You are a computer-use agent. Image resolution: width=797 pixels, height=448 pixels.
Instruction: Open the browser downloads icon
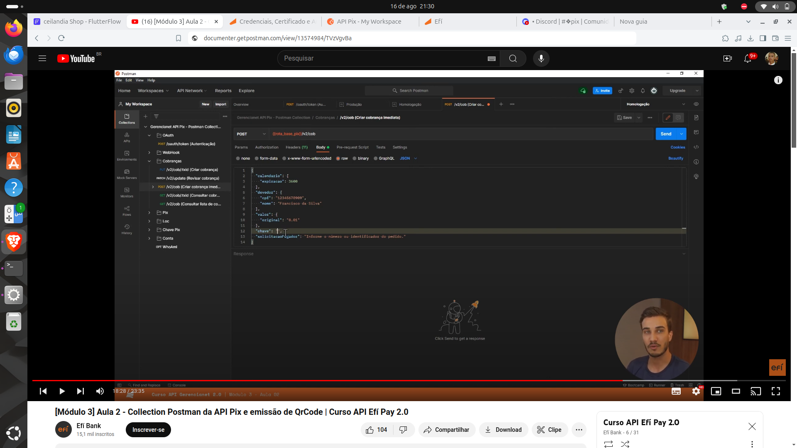(751, 38)
